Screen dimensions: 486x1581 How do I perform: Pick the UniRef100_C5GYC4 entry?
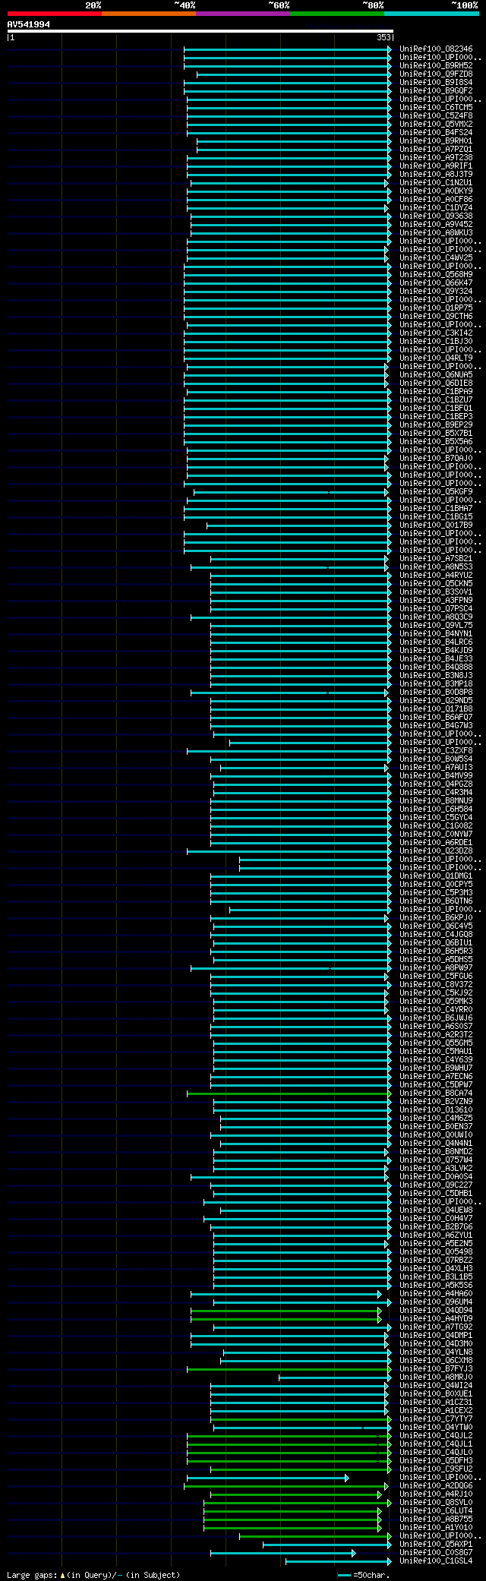point(436,818)
